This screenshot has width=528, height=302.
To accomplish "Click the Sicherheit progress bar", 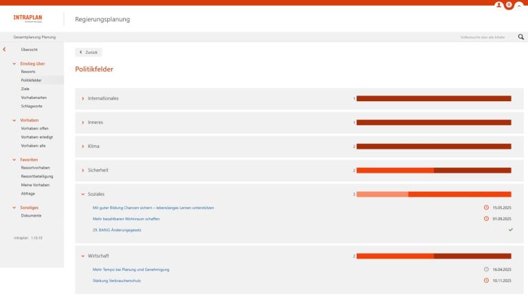I will point(433,170).
